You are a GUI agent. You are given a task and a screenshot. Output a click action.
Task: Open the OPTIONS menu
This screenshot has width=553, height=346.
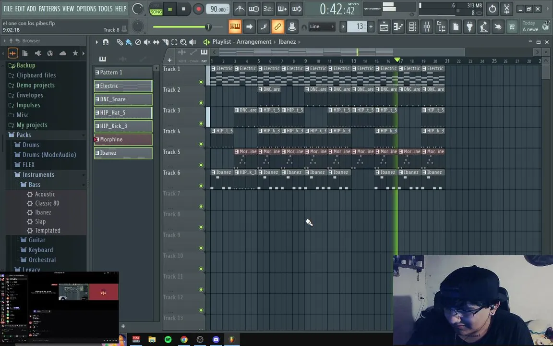tap(86, 9)
